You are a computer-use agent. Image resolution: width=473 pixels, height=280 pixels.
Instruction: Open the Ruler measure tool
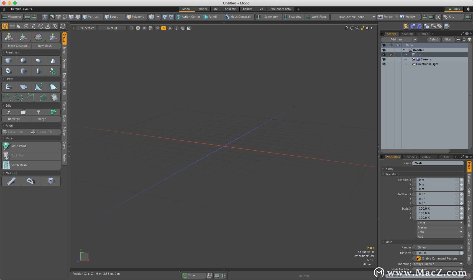coord(11,181)
